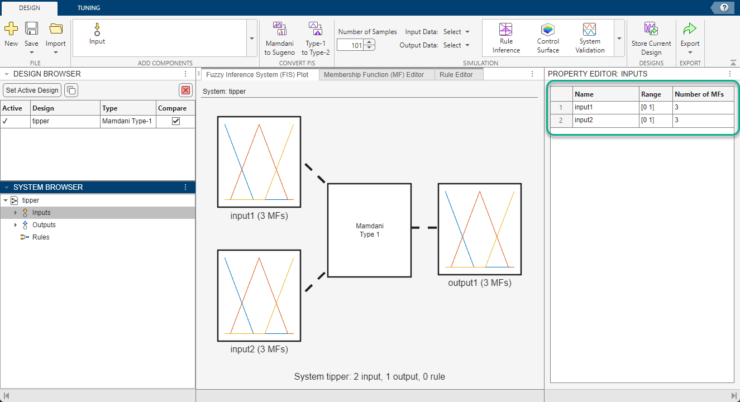The height and width of the screenshot is (402, 740).
Task: Click the Number of Samples field
Action: (x=350, y=46)
